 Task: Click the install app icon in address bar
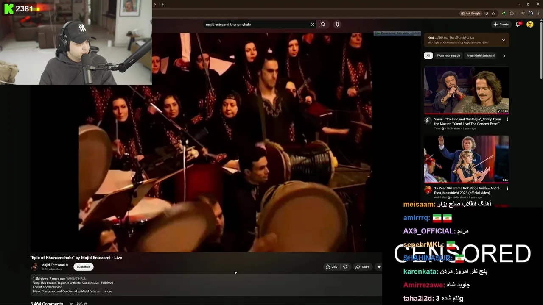486,13
